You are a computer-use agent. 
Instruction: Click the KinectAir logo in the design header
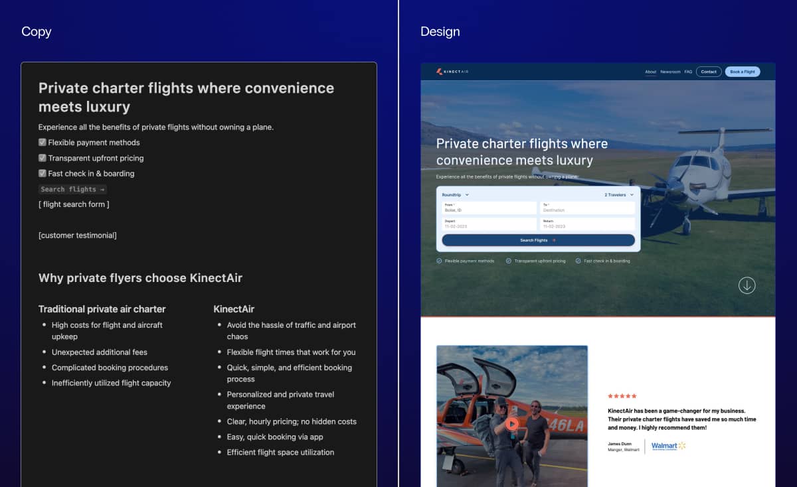pyautogui.click(x=452, y=72)
